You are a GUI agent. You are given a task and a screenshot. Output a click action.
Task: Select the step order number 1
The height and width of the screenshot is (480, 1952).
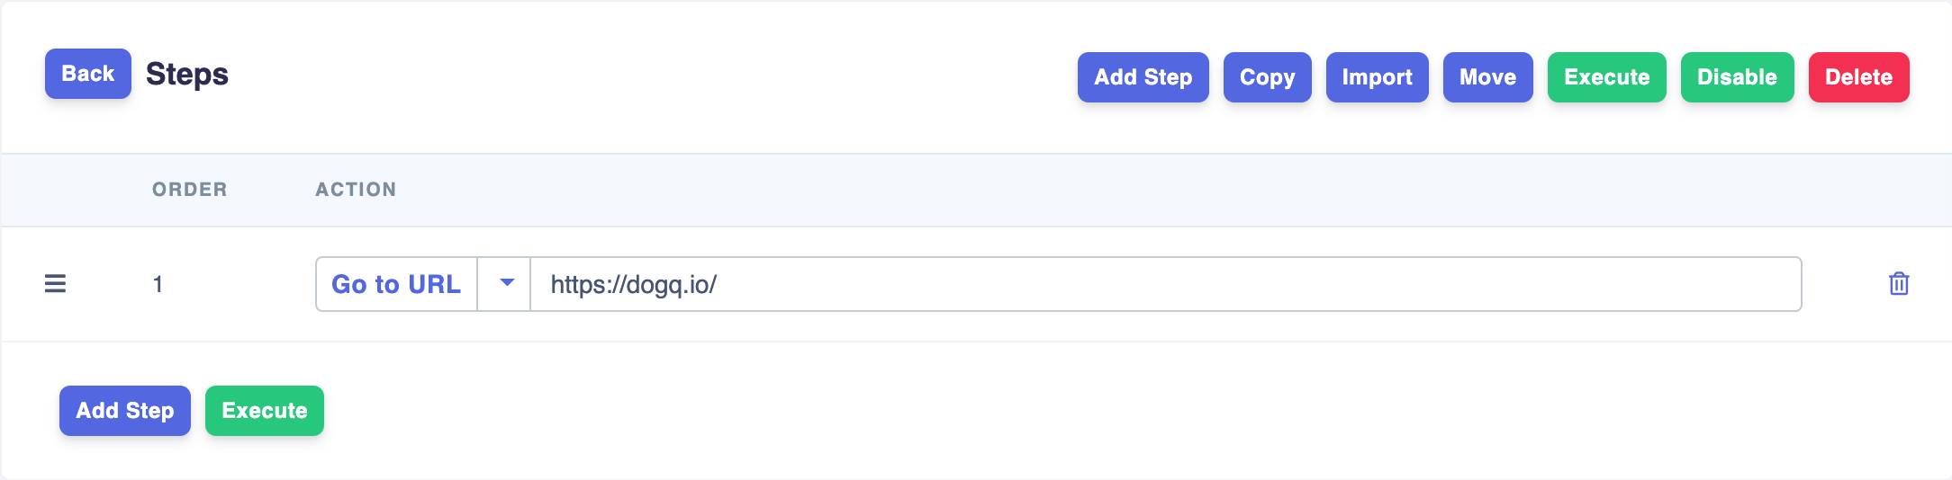(158, 284)
